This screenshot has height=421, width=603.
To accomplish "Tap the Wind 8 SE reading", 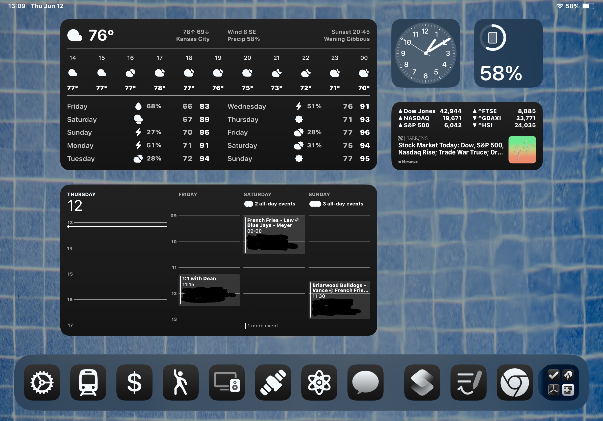I will pos(242,32).
